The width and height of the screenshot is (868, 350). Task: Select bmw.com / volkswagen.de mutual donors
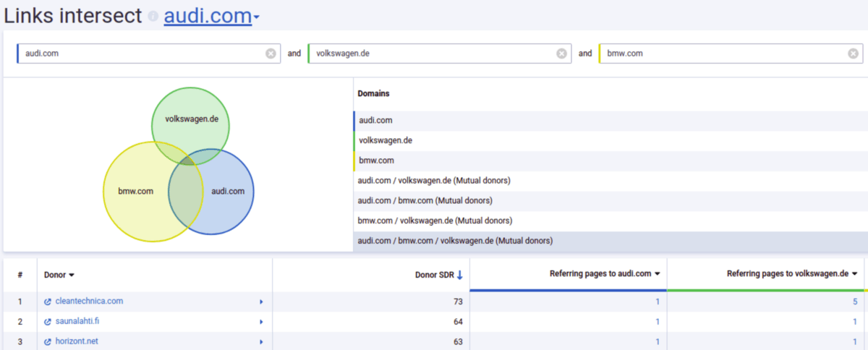pos(610,221)
